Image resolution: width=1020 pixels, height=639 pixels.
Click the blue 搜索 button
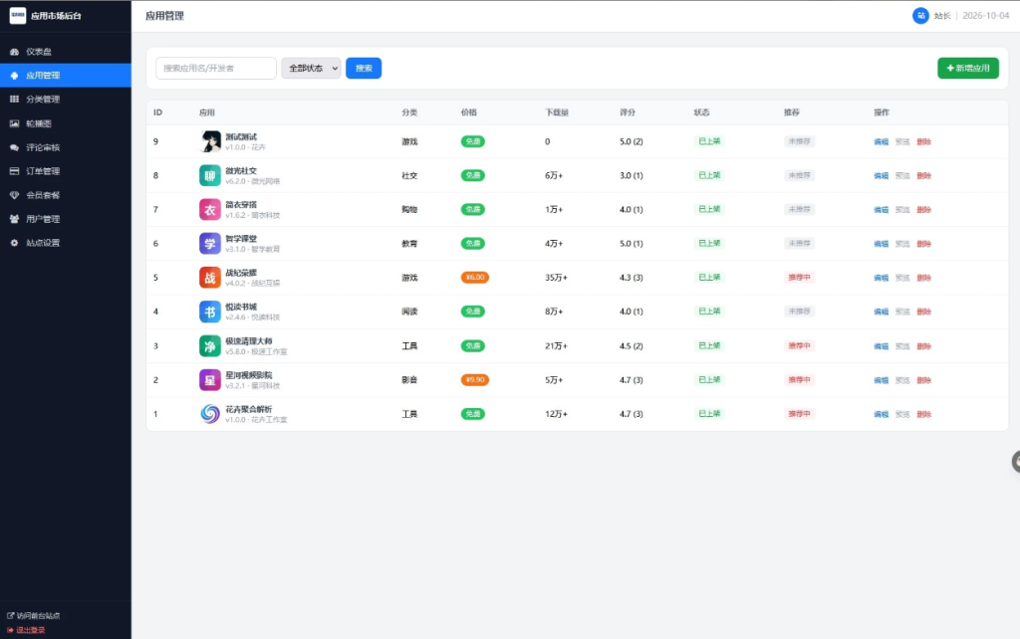[x=364, y=69]
